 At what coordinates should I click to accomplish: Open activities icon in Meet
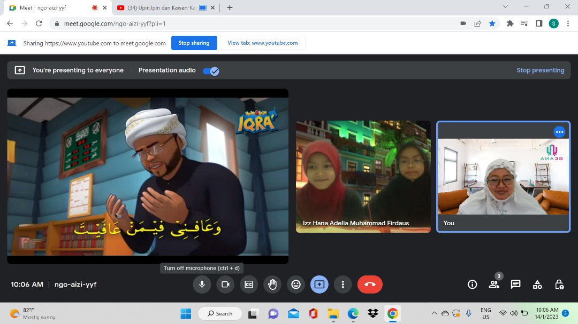tap(537, 285)
